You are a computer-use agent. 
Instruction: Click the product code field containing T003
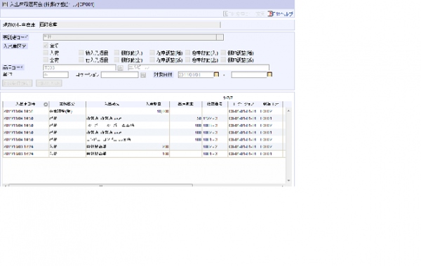pos(79,67)
